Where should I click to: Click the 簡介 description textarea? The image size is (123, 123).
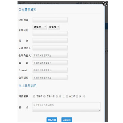tap(66, 107)
